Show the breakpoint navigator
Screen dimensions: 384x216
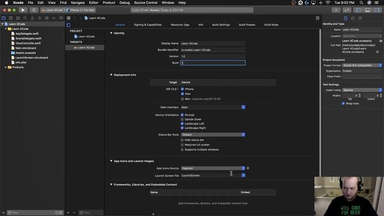click(54, 18)
